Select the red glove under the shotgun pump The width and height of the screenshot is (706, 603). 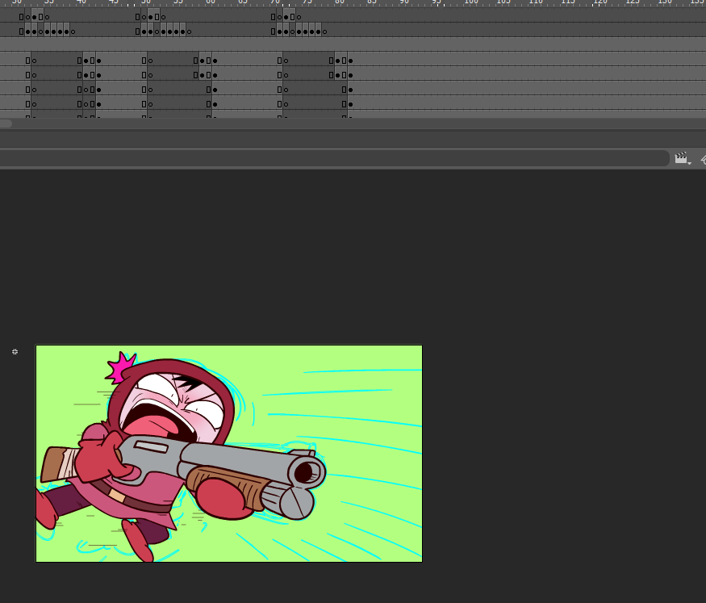(223, 498)
